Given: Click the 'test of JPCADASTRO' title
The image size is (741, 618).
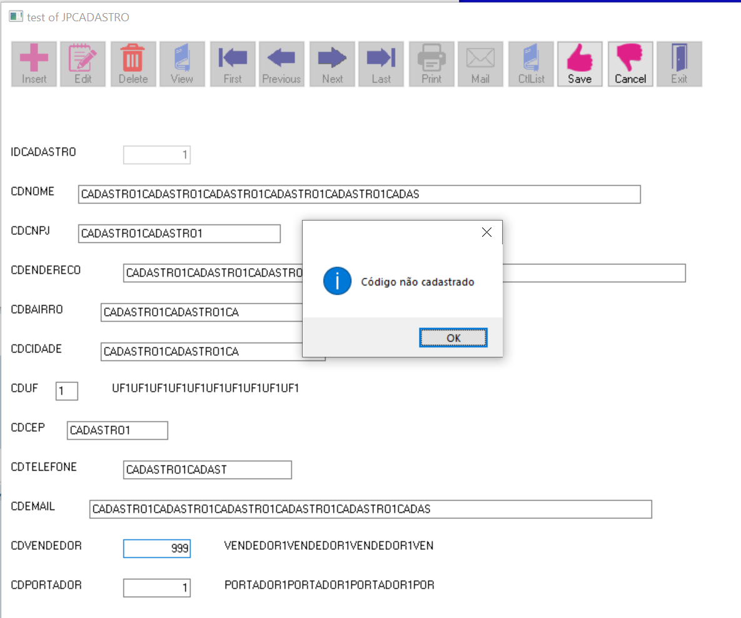Looking at the screenshot, I should tap(78, 17).
